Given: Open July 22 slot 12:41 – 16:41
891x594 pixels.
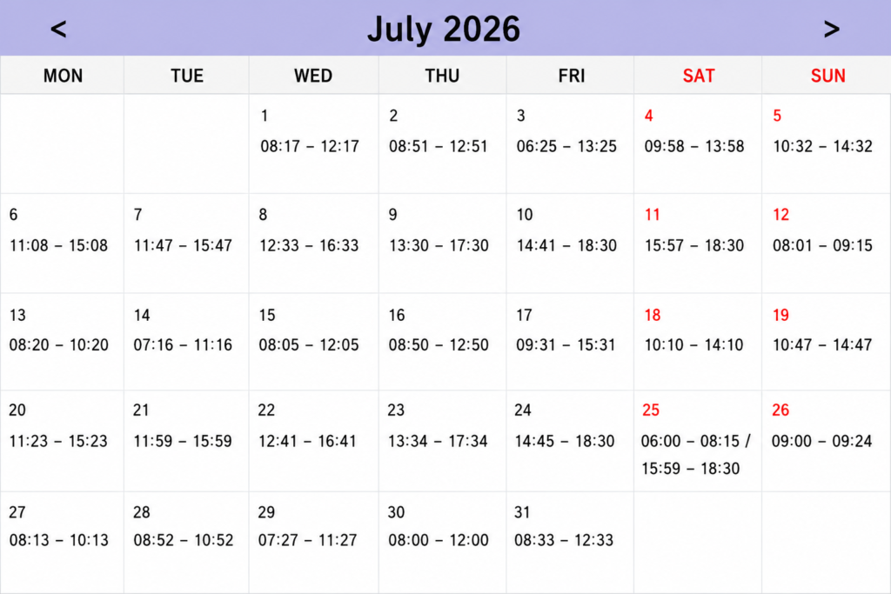Looking at the screenshot, I should click(x=307, y=441).
